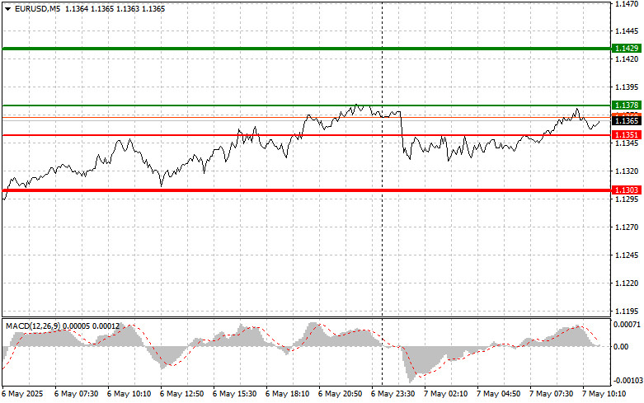Image resolution: width=644 pixels, height=403 pixels.
Task: Select time axis label 6 May 10:10
Action: [129, 394]
